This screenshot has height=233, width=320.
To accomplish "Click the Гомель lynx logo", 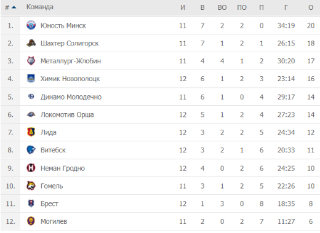I will tap(31, 186).
